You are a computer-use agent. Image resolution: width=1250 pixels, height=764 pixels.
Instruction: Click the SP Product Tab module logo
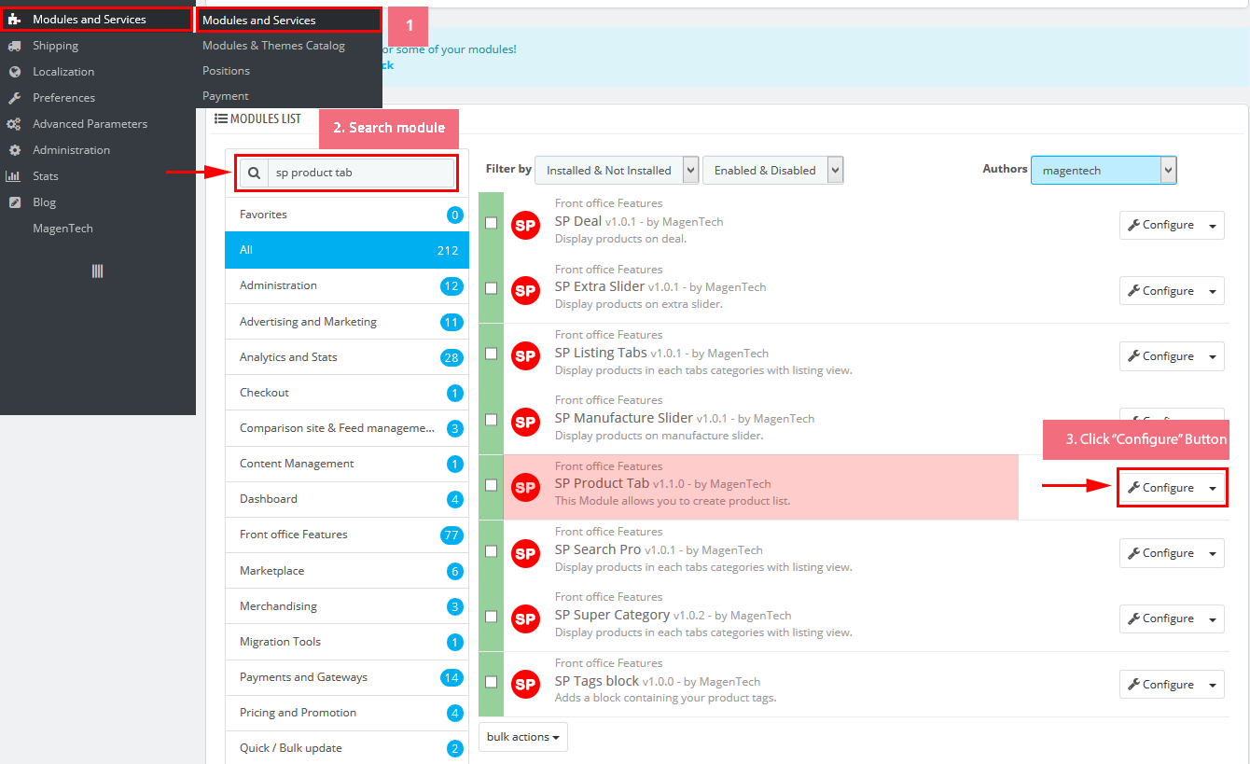click(526, 487)
